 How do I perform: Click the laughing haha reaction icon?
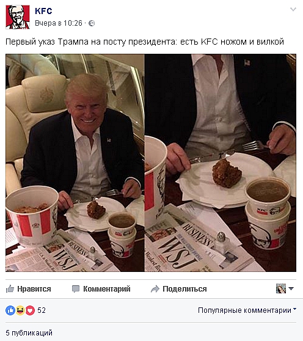coord(20,310)
